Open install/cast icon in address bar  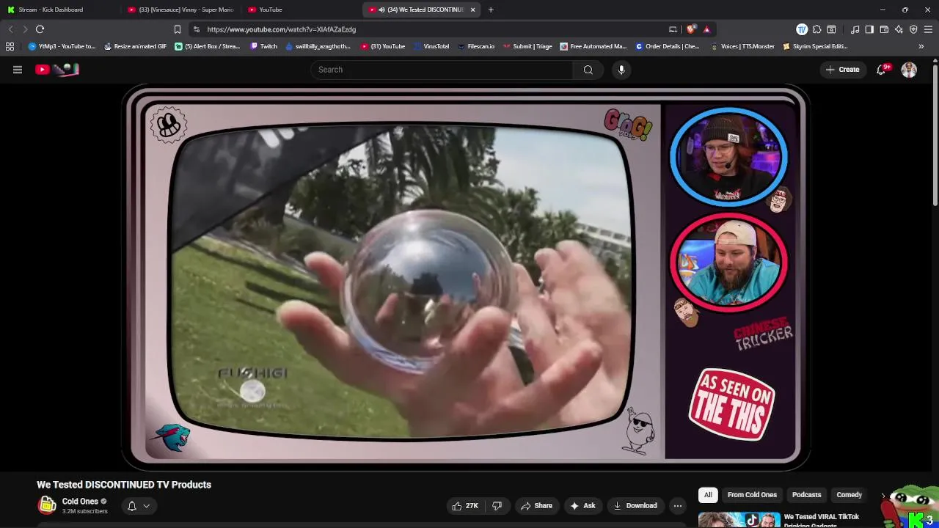673,29
